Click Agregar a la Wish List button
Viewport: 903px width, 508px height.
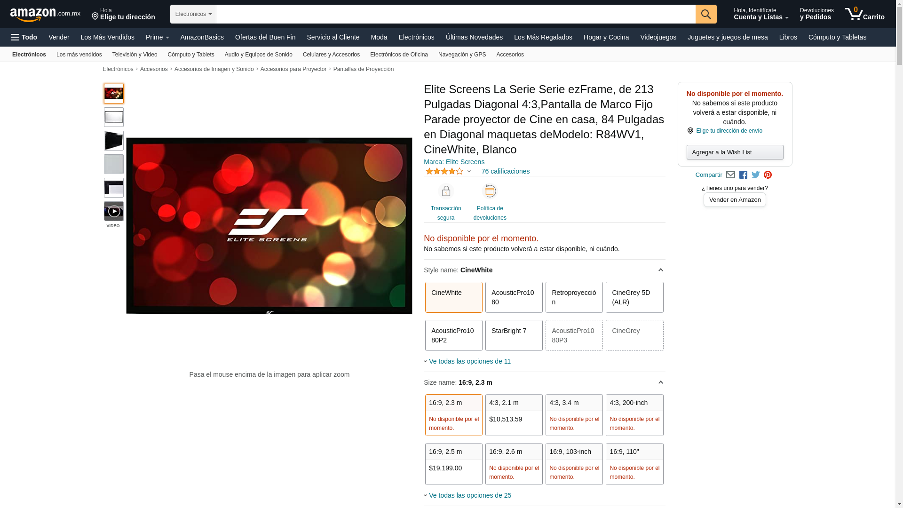[x=734, y=152]
